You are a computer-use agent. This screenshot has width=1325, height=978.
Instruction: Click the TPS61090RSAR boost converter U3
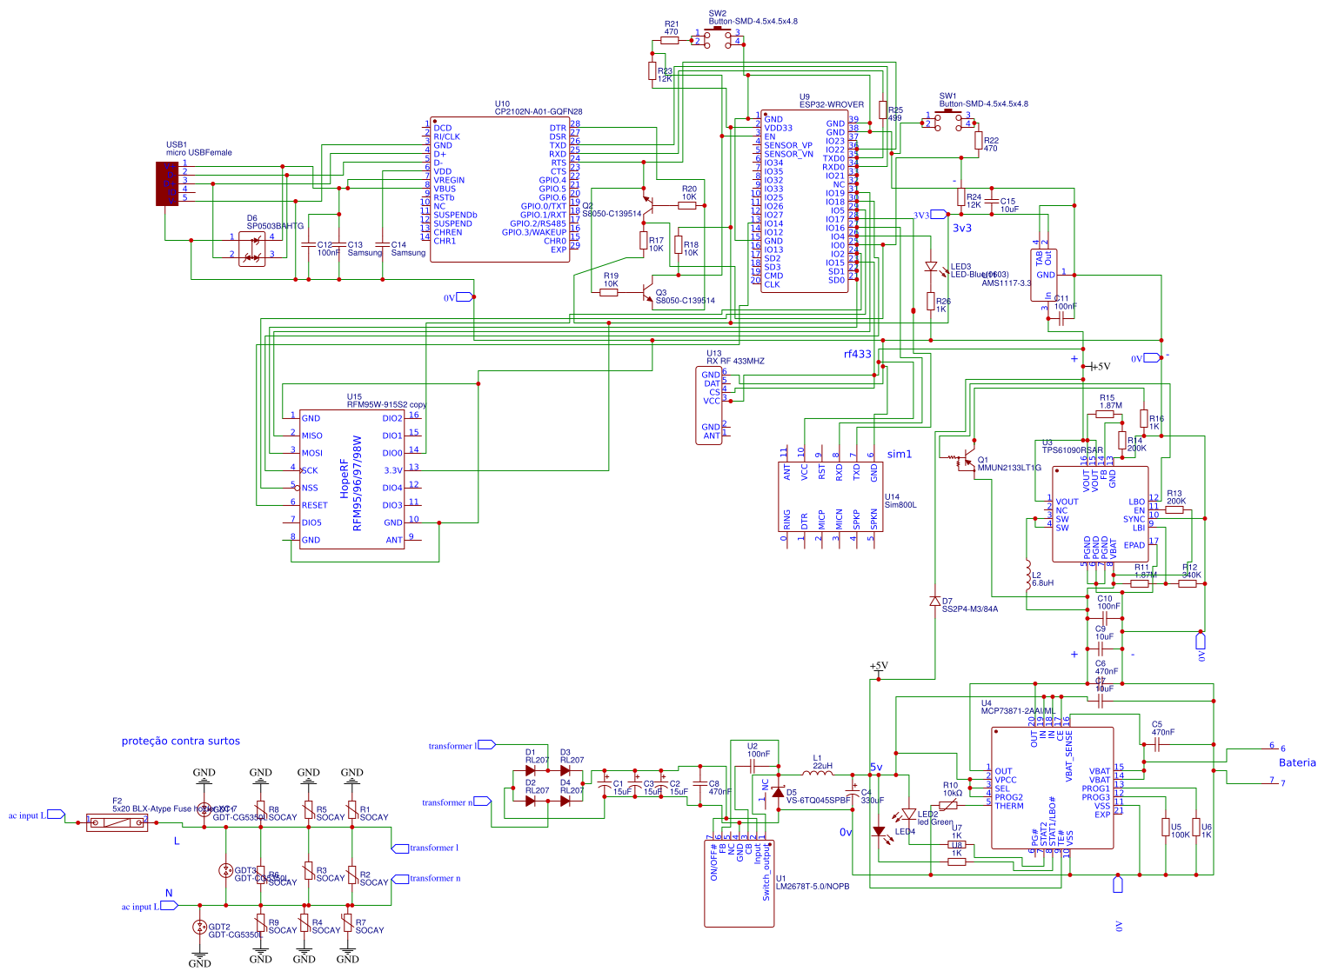(x=1100, y=514)
